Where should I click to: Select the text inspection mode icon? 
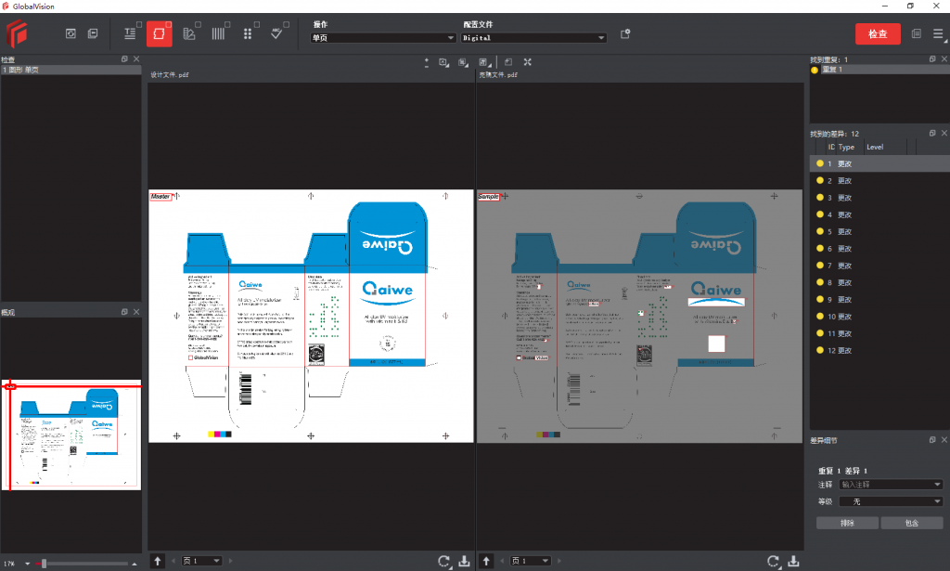[x=130, y=34]
